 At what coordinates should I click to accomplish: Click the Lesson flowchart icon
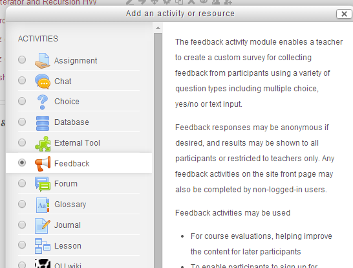pyautogui.click(x=42, y=246)
